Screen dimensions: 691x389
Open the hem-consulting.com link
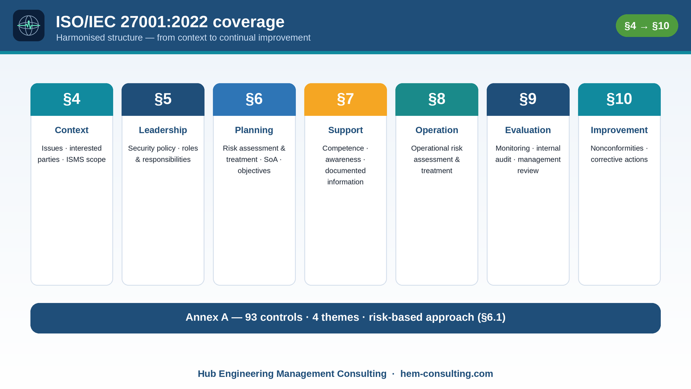tap(447, 374)
